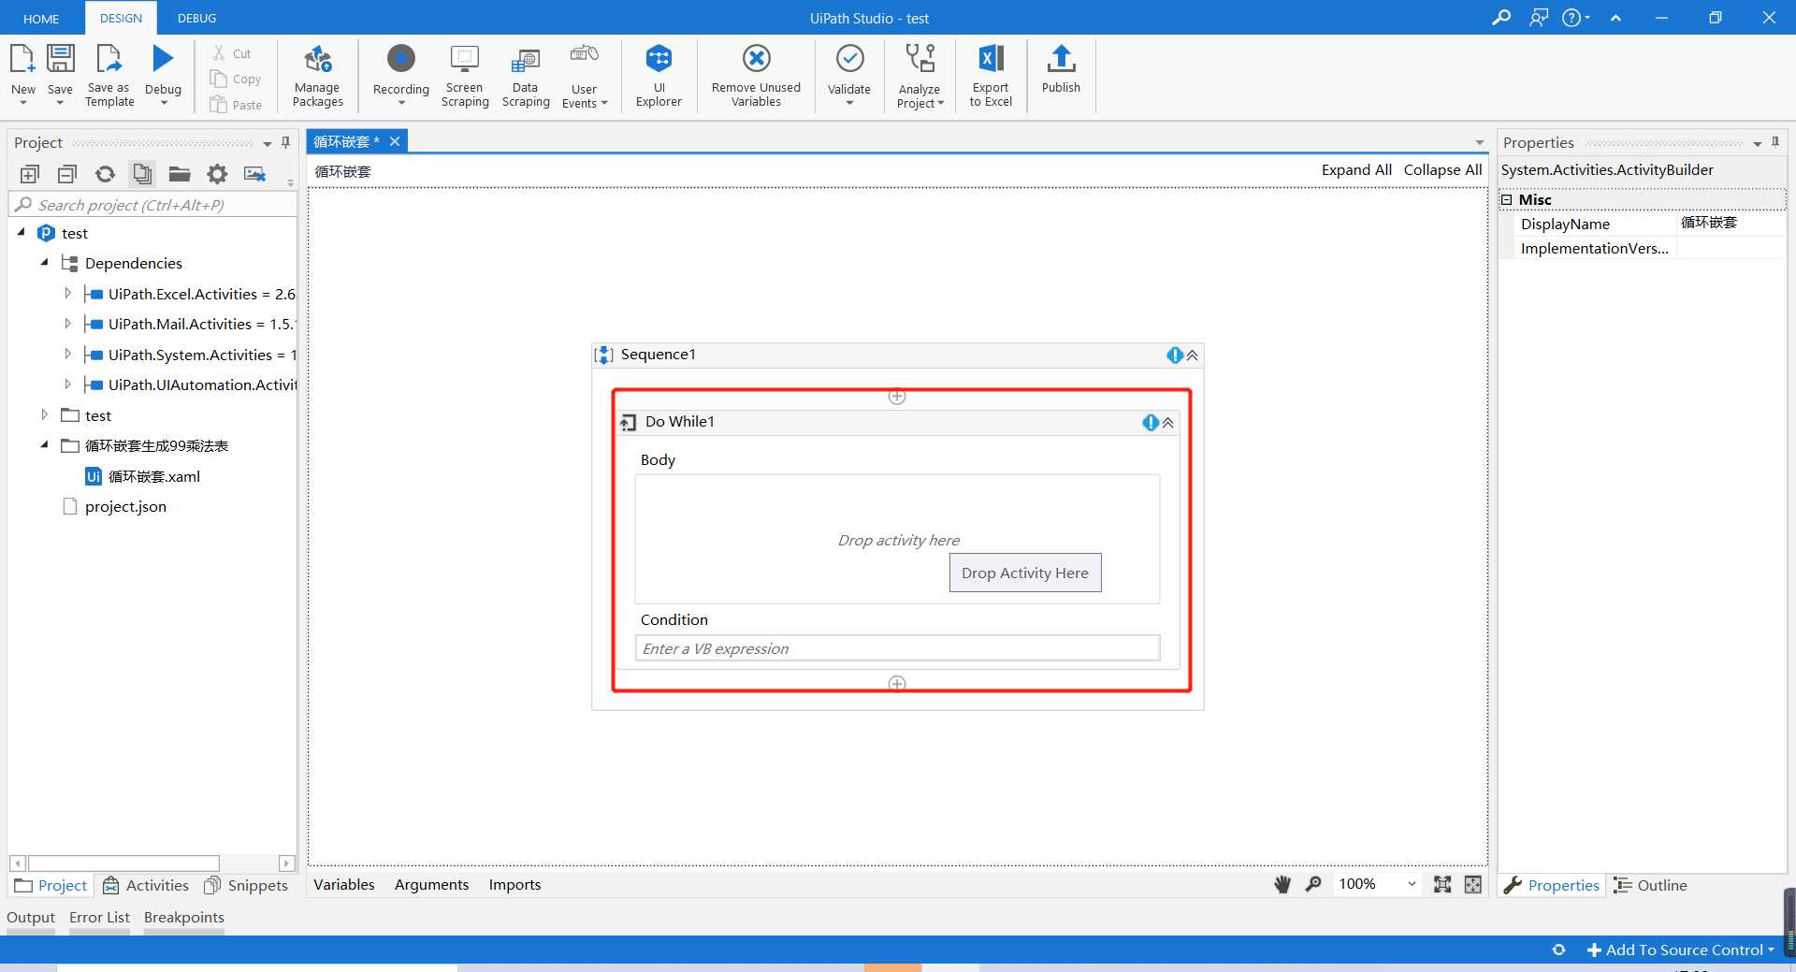The image size is (1796, 972).
Task: Open the Arguments panel
Action: 431,884
